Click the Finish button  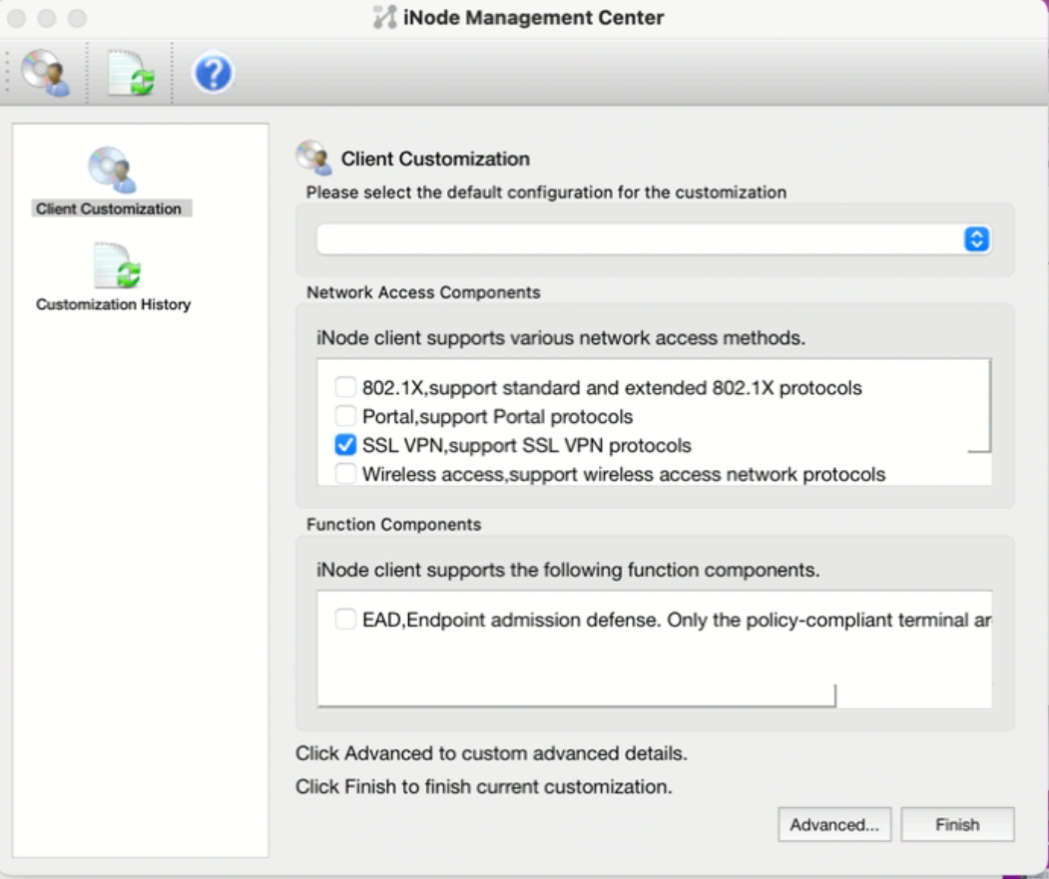957,824
